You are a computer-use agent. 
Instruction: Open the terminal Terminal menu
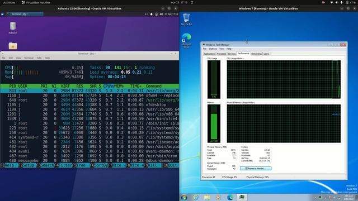[x=29, y=58]
